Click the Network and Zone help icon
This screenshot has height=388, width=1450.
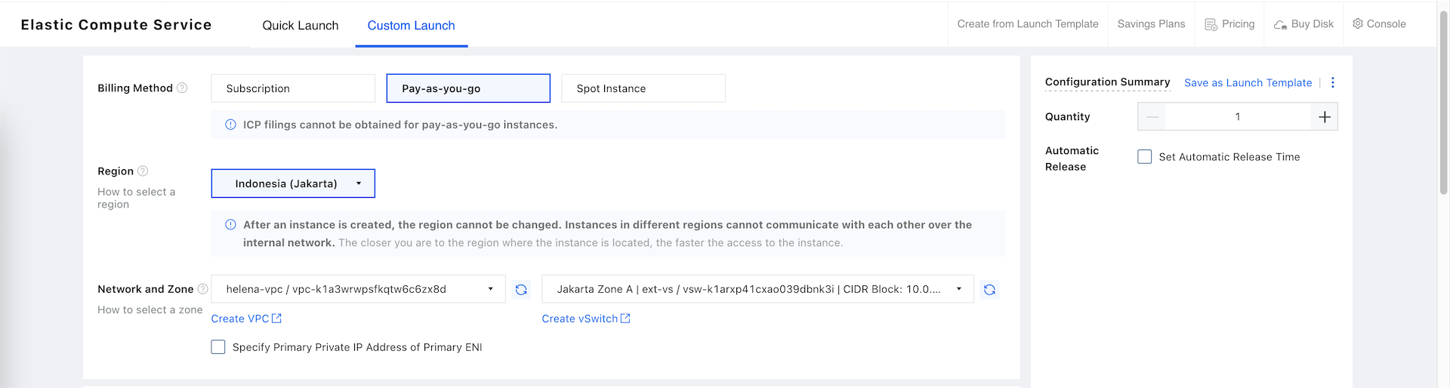click(x=202, y=289)
